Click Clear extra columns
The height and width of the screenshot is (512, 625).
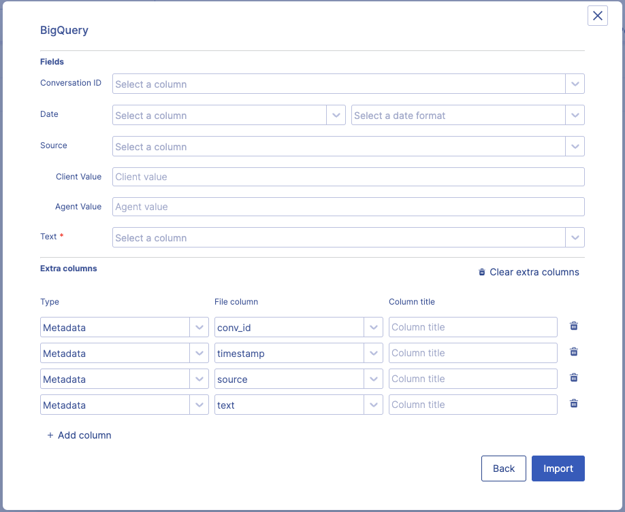[x=529, y=272]
